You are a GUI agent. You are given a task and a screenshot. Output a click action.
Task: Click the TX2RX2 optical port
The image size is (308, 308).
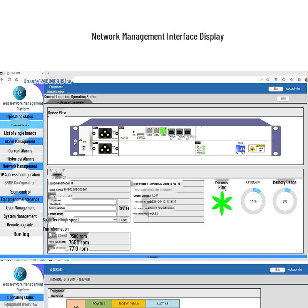pos(179,132)
